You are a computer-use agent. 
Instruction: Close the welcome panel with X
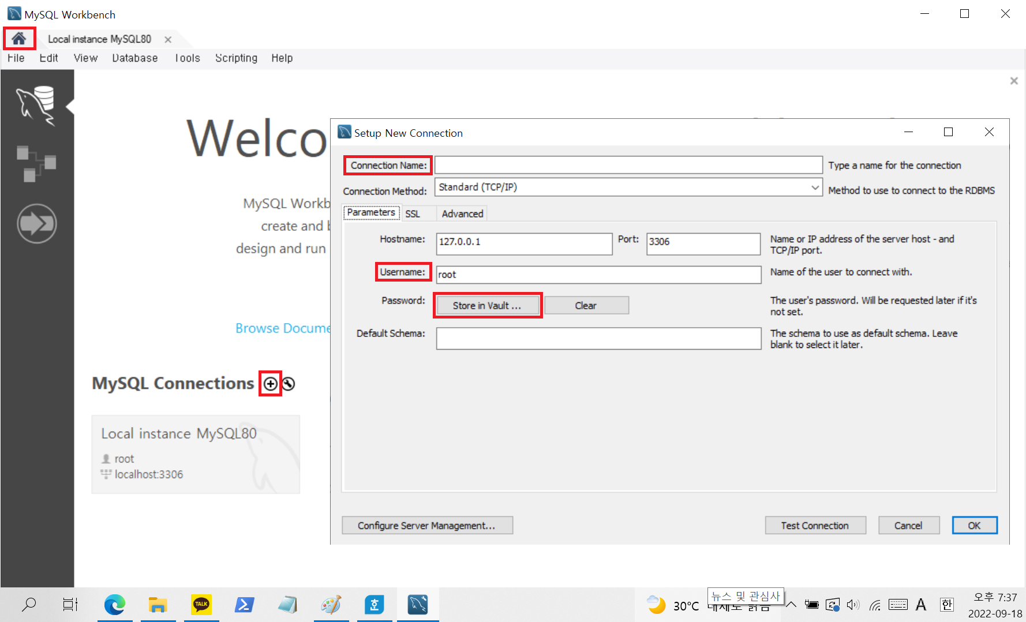[x=1014, y=81]
